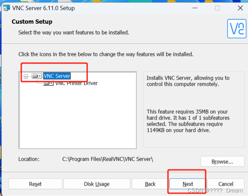Open the VNC Server feature install dropdown
Screen dimensions: 248x196
37,76
